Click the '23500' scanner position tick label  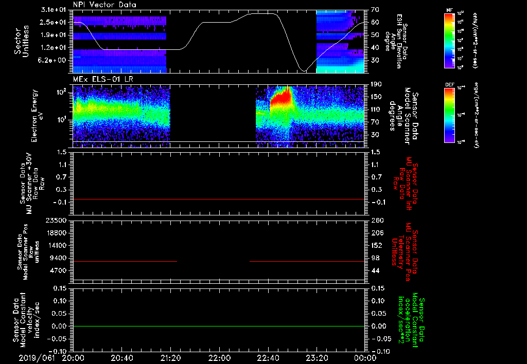(56, 220)
